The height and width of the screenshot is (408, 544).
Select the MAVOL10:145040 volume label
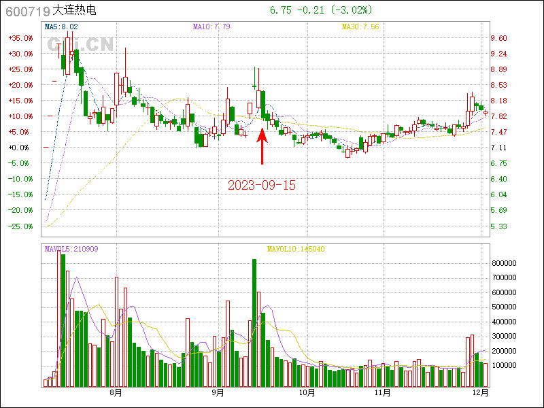pos(296,249)
